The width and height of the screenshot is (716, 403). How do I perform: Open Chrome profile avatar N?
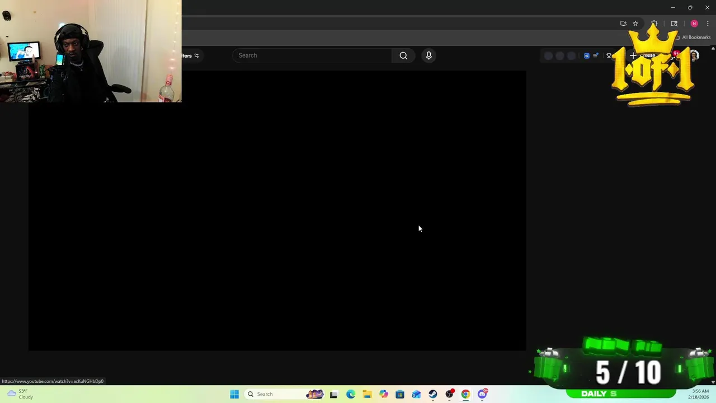click(x=694, y=24)
